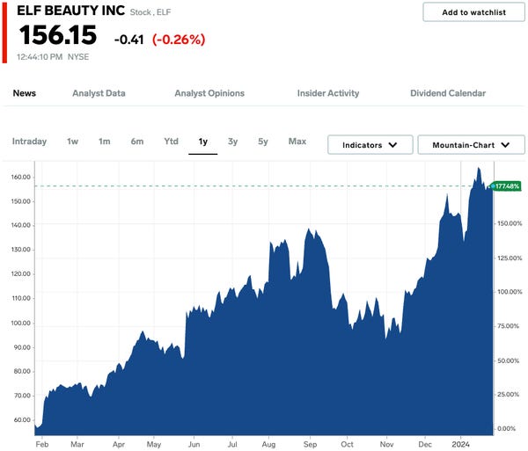Click the -0.41 price change value
Image resolution: width=528 pixels, height=451 pixels.
(129, 40)
